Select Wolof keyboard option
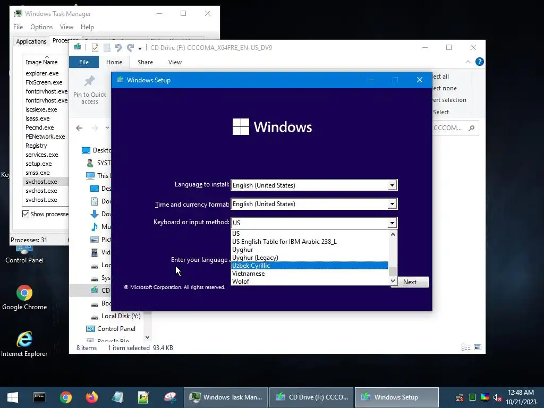Image resolution: width=544 pixels, height=408 pixels. tap(310, 282)
